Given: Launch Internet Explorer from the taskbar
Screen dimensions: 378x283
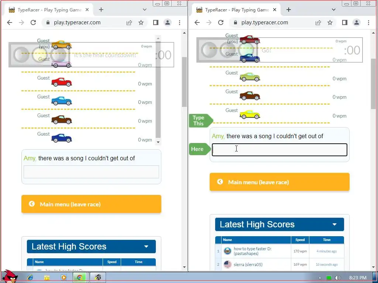Looking at the screenshot, I should 30,277.
